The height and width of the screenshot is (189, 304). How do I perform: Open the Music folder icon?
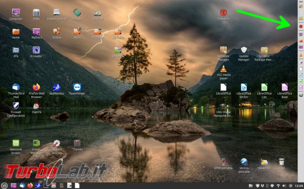point(77,32)
